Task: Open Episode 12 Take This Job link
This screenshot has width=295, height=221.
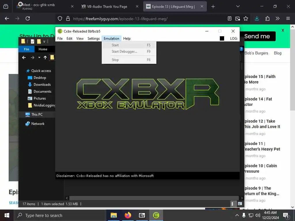Action: click(262, 124)
